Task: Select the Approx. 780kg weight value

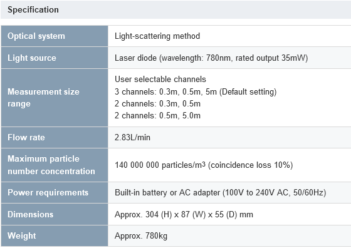Action: 141,236
